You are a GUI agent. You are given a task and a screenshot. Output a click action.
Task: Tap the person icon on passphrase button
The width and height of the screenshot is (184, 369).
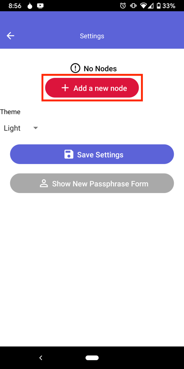point(44,183)
